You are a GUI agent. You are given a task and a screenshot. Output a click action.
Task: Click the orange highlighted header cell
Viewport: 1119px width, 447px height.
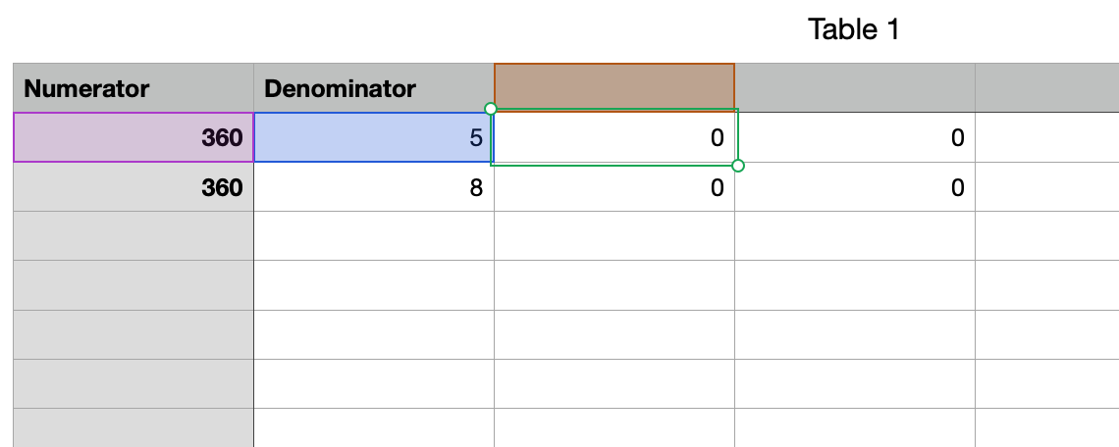click(x=614, y=86)
